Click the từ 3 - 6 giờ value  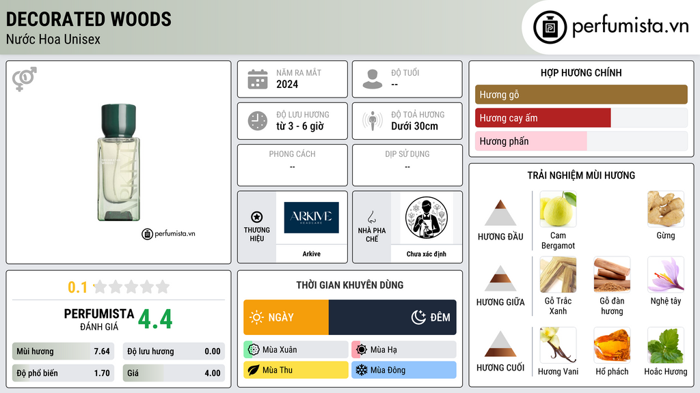[x=300, y=126]
